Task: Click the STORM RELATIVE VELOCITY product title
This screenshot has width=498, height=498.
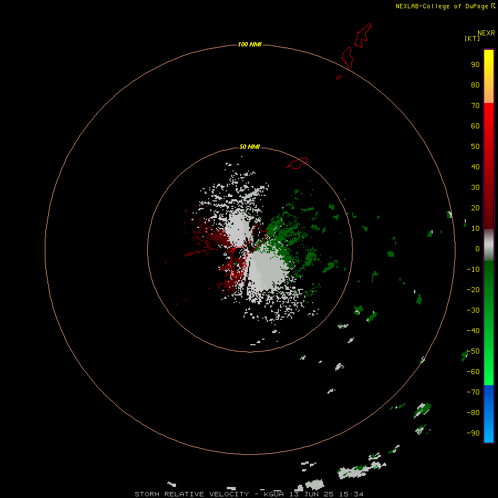Action: tap(191, 494)
